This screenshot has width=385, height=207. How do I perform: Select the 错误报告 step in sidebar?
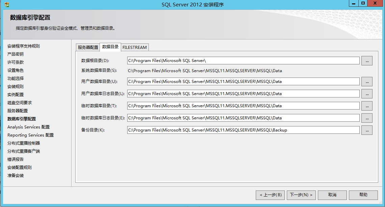[16, 159]
